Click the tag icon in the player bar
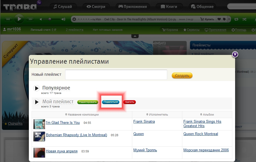 224,19
